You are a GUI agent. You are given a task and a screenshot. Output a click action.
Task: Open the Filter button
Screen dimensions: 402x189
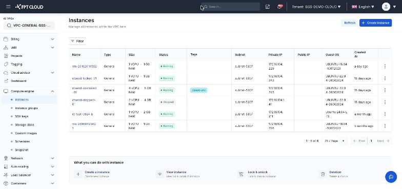click(x=77, y=41)
